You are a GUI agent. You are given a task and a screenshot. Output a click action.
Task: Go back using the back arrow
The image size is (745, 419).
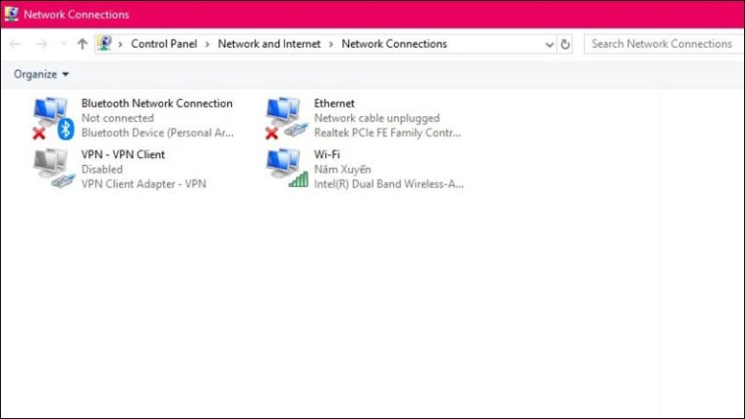click(x=16, y=44)
